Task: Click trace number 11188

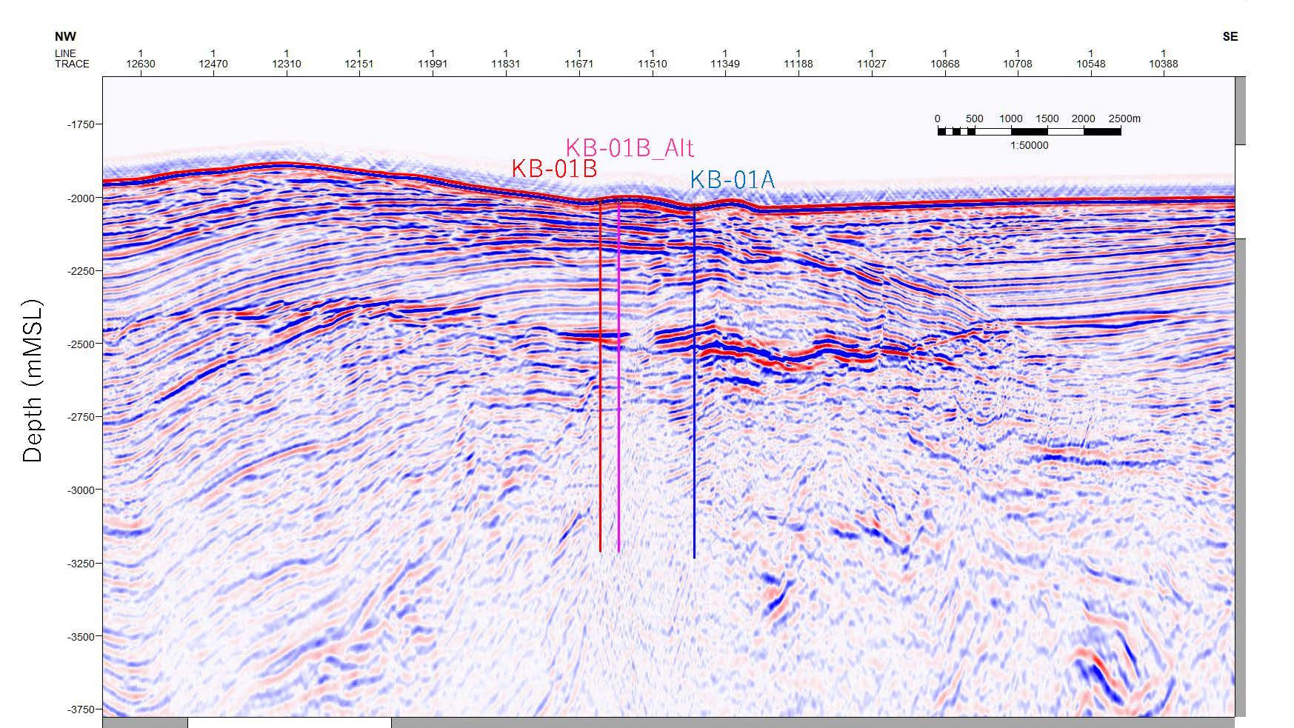Action: 798,64
